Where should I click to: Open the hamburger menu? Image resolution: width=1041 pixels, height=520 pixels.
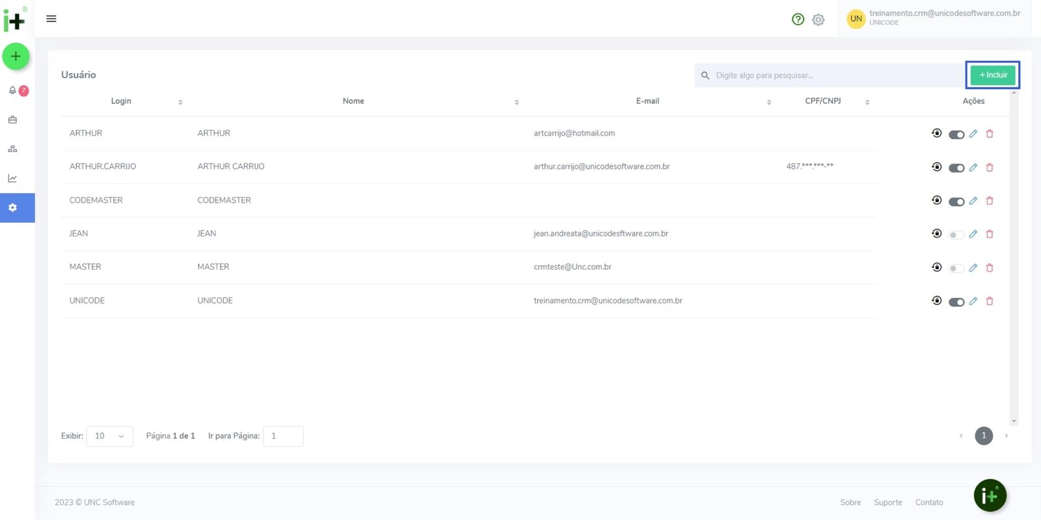pyautogui.click(x=51, y=19)
